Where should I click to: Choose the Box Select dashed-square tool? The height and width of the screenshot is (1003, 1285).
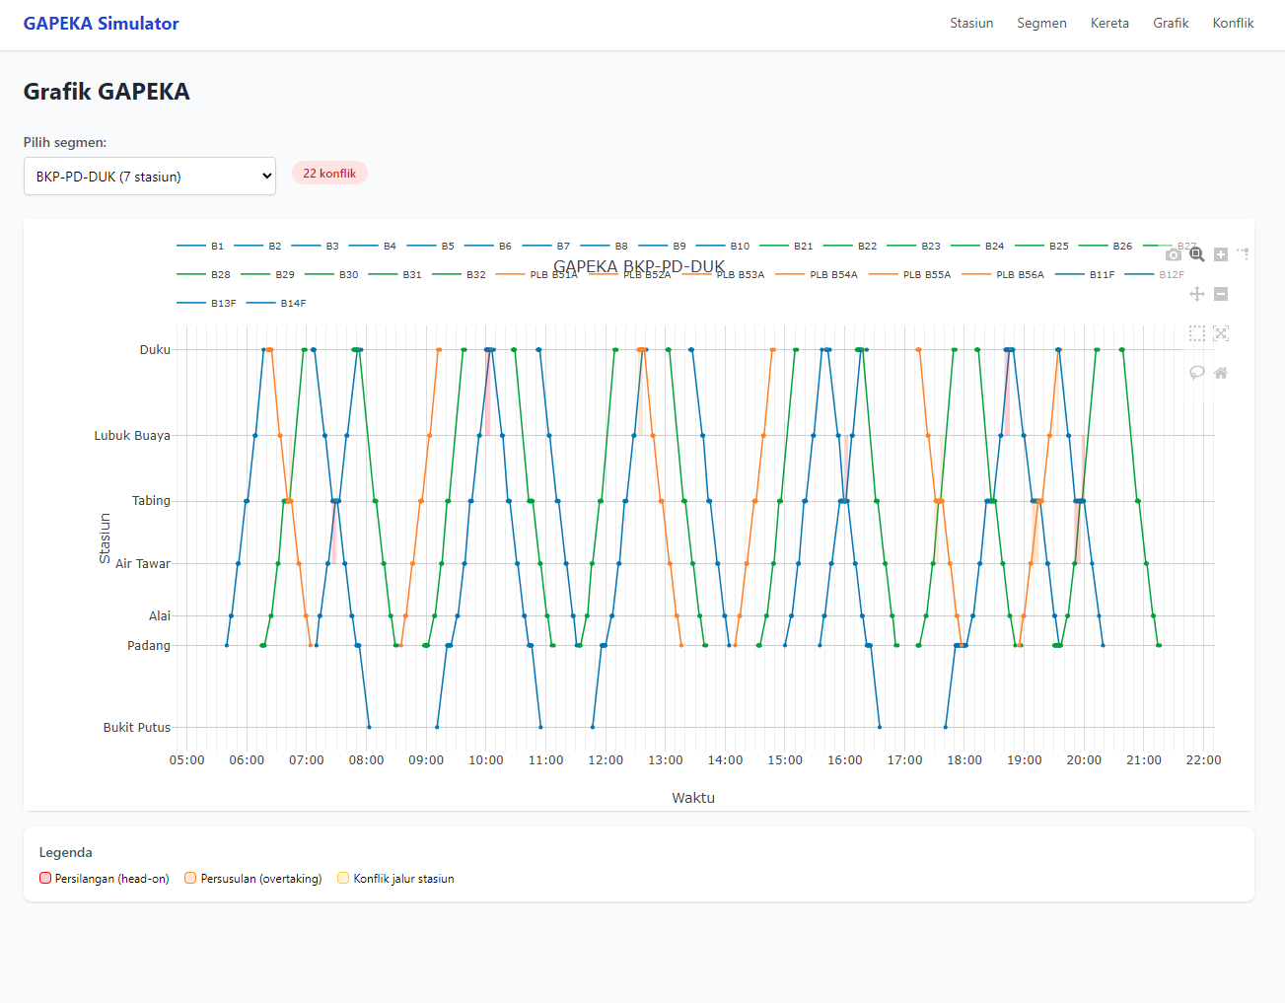click(1197, 333)
